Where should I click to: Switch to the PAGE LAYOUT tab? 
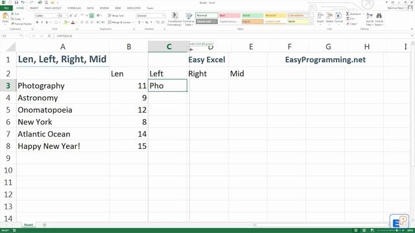[x=53, y=8]
